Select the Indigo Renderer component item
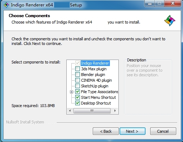This screenshot has height=142, width=183. point(95,63)
